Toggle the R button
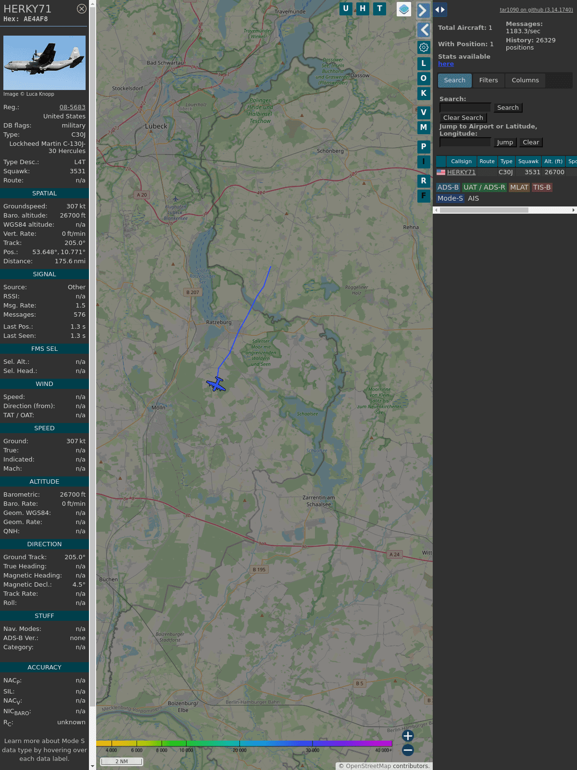The height and width of the screenshot is (770, 577). [x=424, y=181]
